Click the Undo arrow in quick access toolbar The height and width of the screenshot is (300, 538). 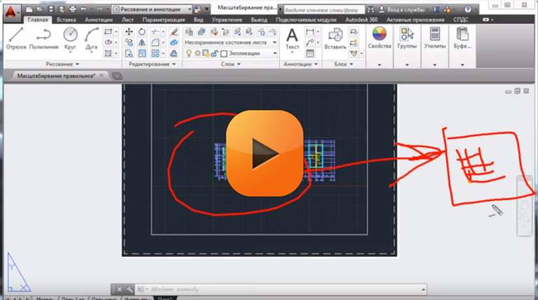(83, 9)
